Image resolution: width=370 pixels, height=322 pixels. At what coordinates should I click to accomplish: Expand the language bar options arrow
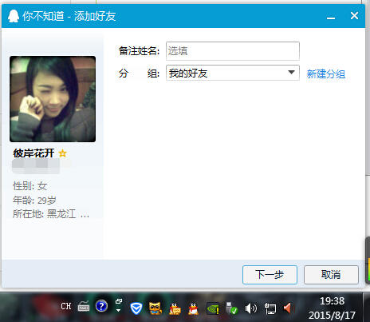[x=119, y=310]
